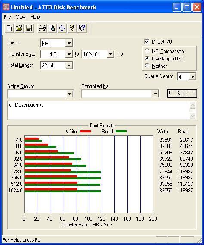Image resolution: width=204 pixels, height=245 pixels.
Task: Click the read value 28617
Action: 186,140
